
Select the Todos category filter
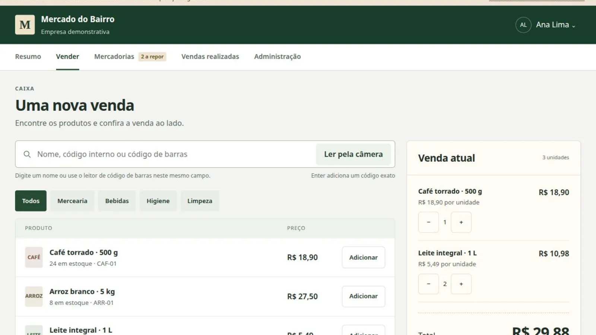tap(31, 201)
